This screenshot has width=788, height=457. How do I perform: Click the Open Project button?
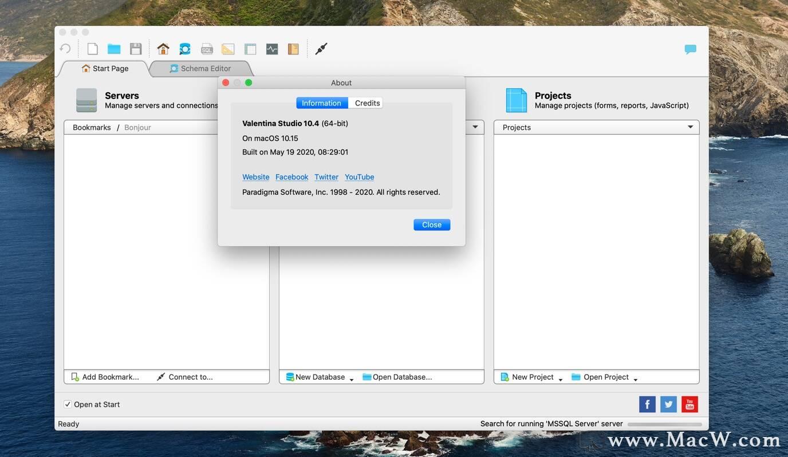pyautogui.click(x=600, y=377)
